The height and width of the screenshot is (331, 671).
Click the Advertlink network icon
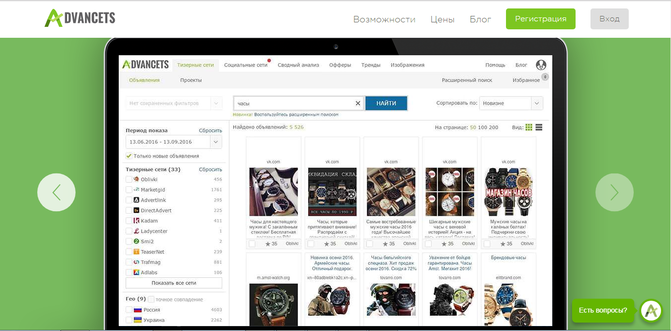pyautogui.click(x=136, y=200)
